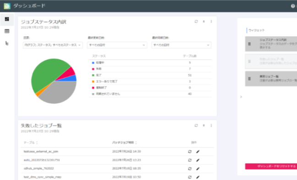Click the count 40 in the status table
The width and height of the screenshot is (297, 180).
(x=190, y=94)
